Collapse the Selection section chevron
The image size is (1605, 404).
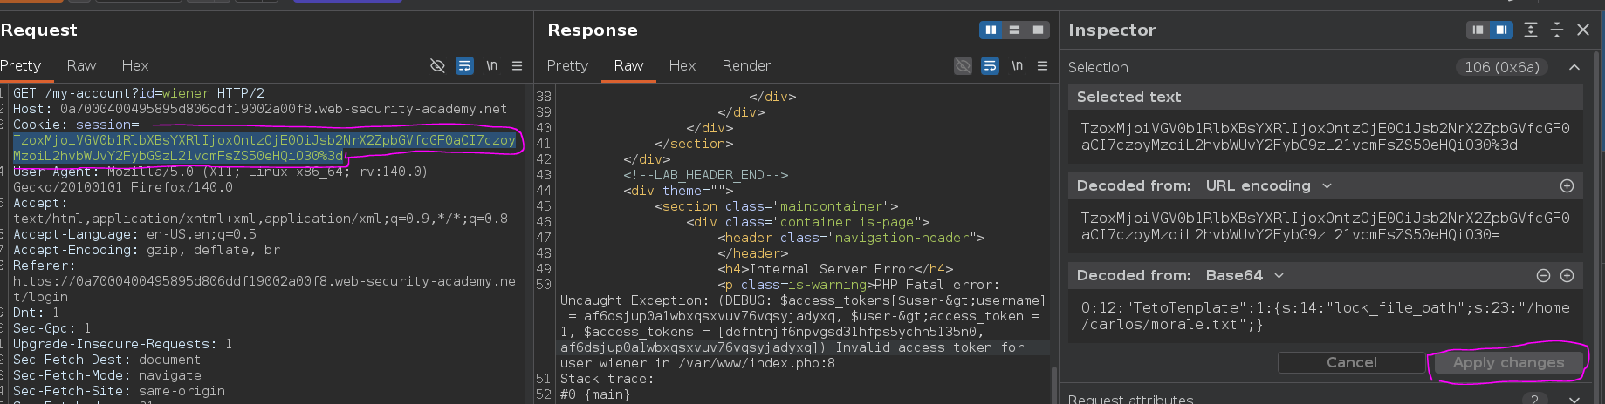tap(1574, 67)
